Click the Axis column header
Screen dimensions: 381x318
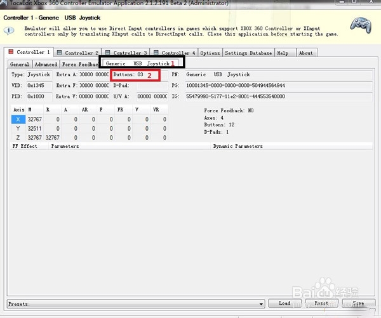pos(18,110)
